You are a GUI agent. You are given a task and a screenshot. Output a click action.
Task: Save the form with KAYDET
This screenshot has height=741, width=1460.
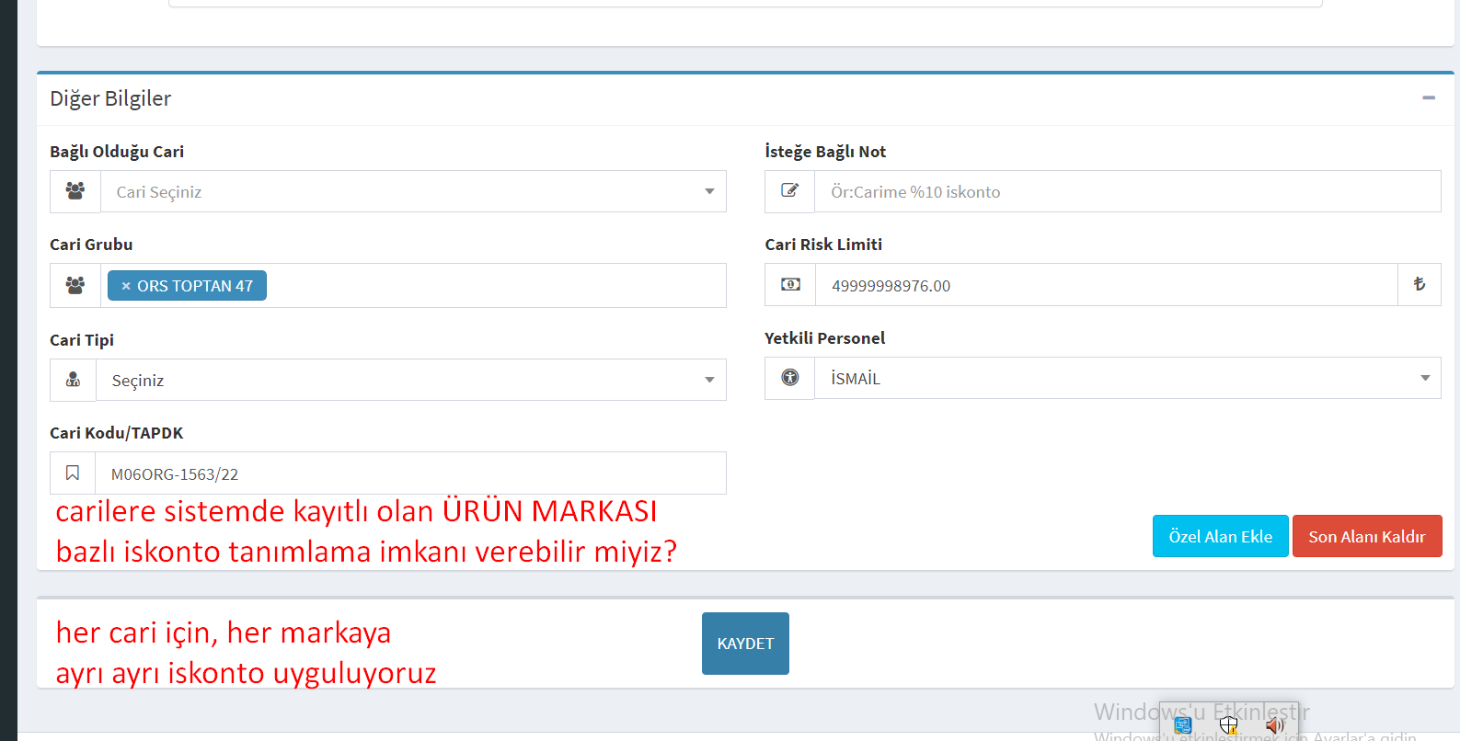(745, 644)
